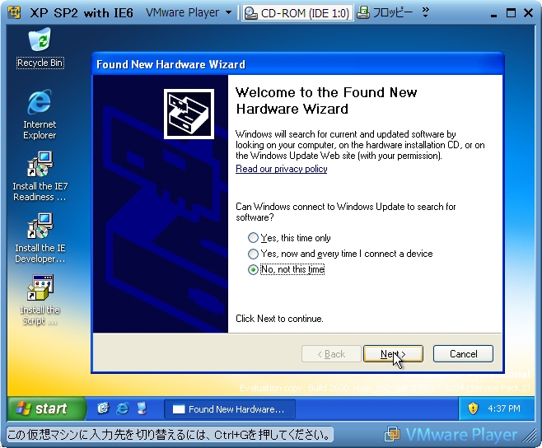Click the Found New Hardware Wizard title bar
This screenshot has height=448, width=542.
pos(297,64)
